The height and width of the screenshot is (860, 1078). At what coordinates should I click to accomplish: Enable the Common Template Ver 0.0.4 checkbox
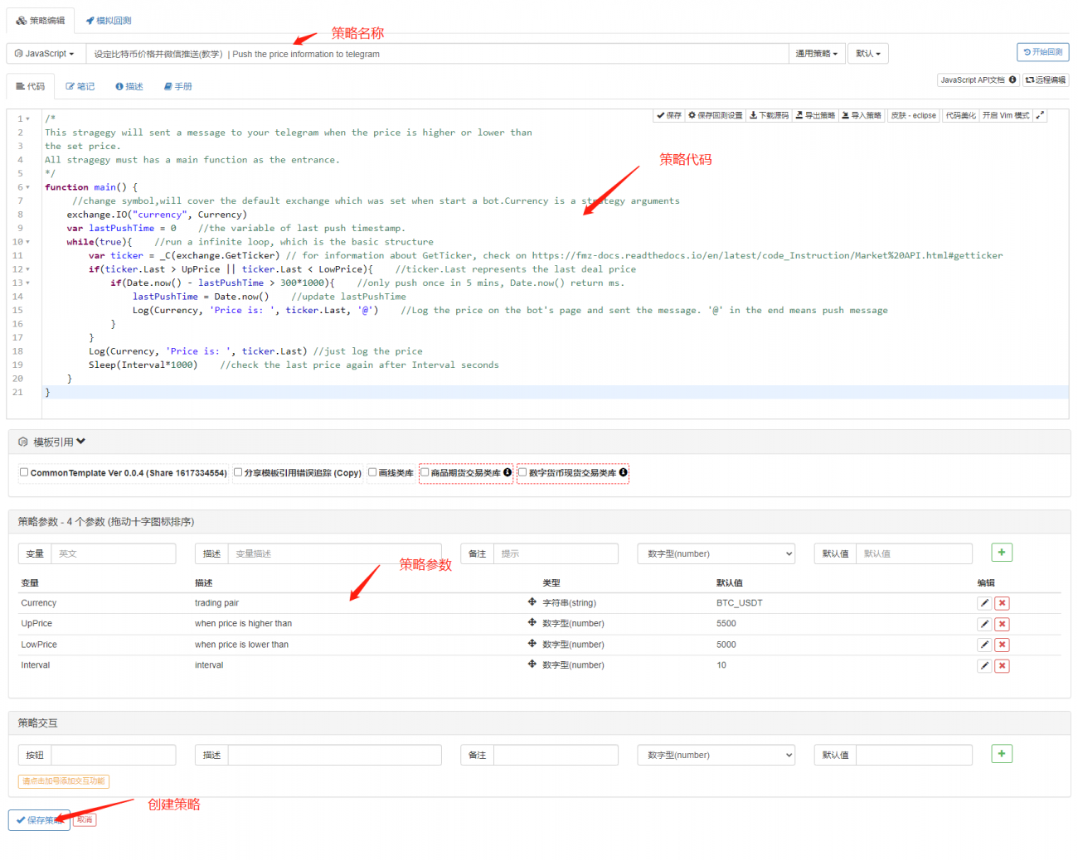(24, 472)
